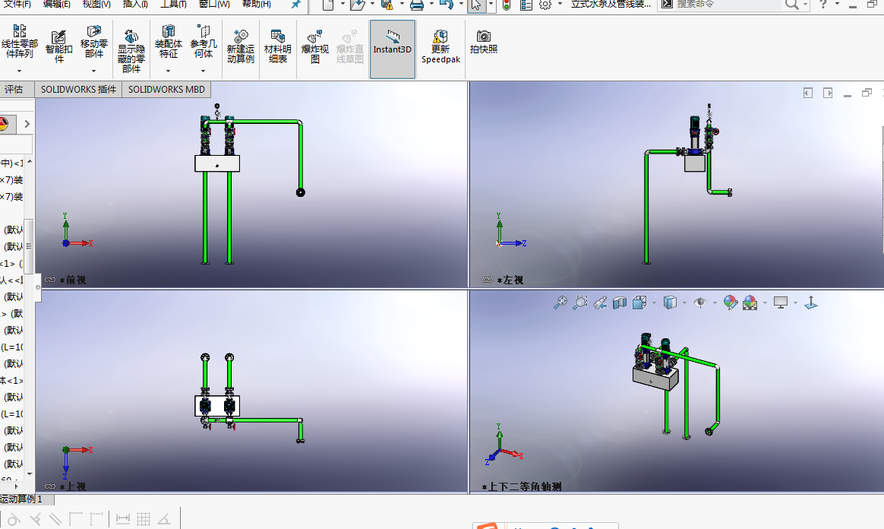Click Zoom to Fit in view toolbar
Image resolution: width=884 pixels, height=529 pixels.
point(560,303)
